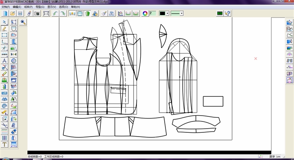Select the pocket shape tool
294x160 pixels.
pos(14,28)
